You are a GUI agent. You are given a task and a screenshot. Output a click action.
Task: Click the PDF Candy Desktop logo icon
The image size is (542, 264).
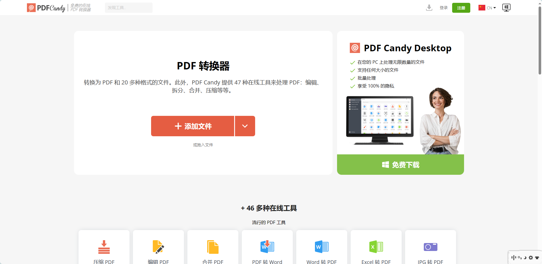355,48
